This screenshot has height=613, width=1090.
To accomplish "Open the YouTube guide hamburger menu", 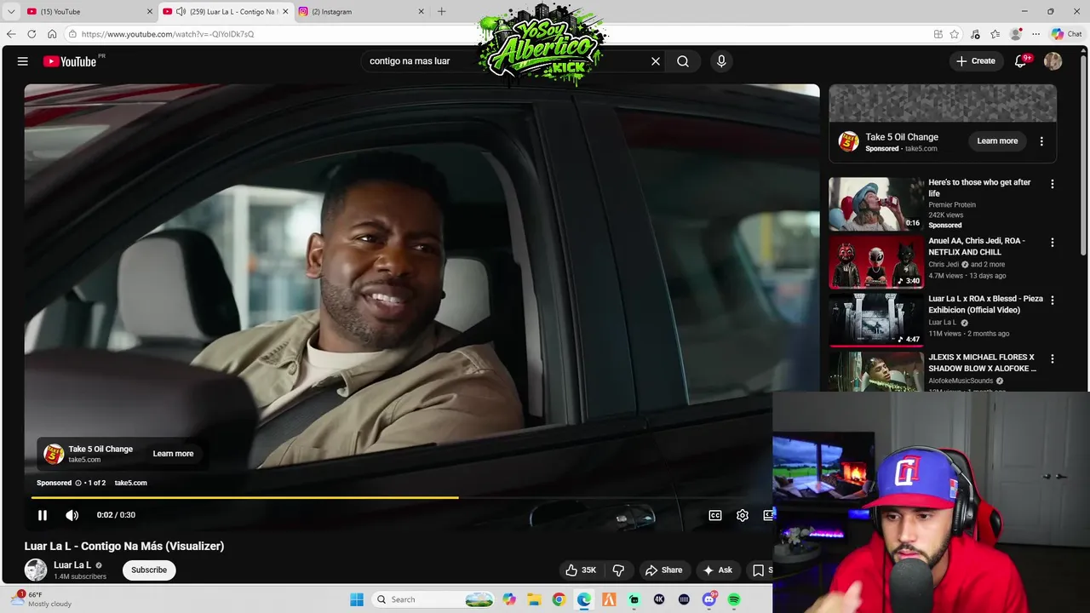I will [23, 61].
